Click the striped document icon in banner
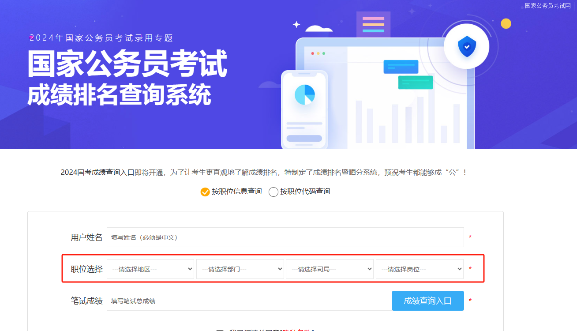This screenshot has height=331, width=577. (373, 25)
